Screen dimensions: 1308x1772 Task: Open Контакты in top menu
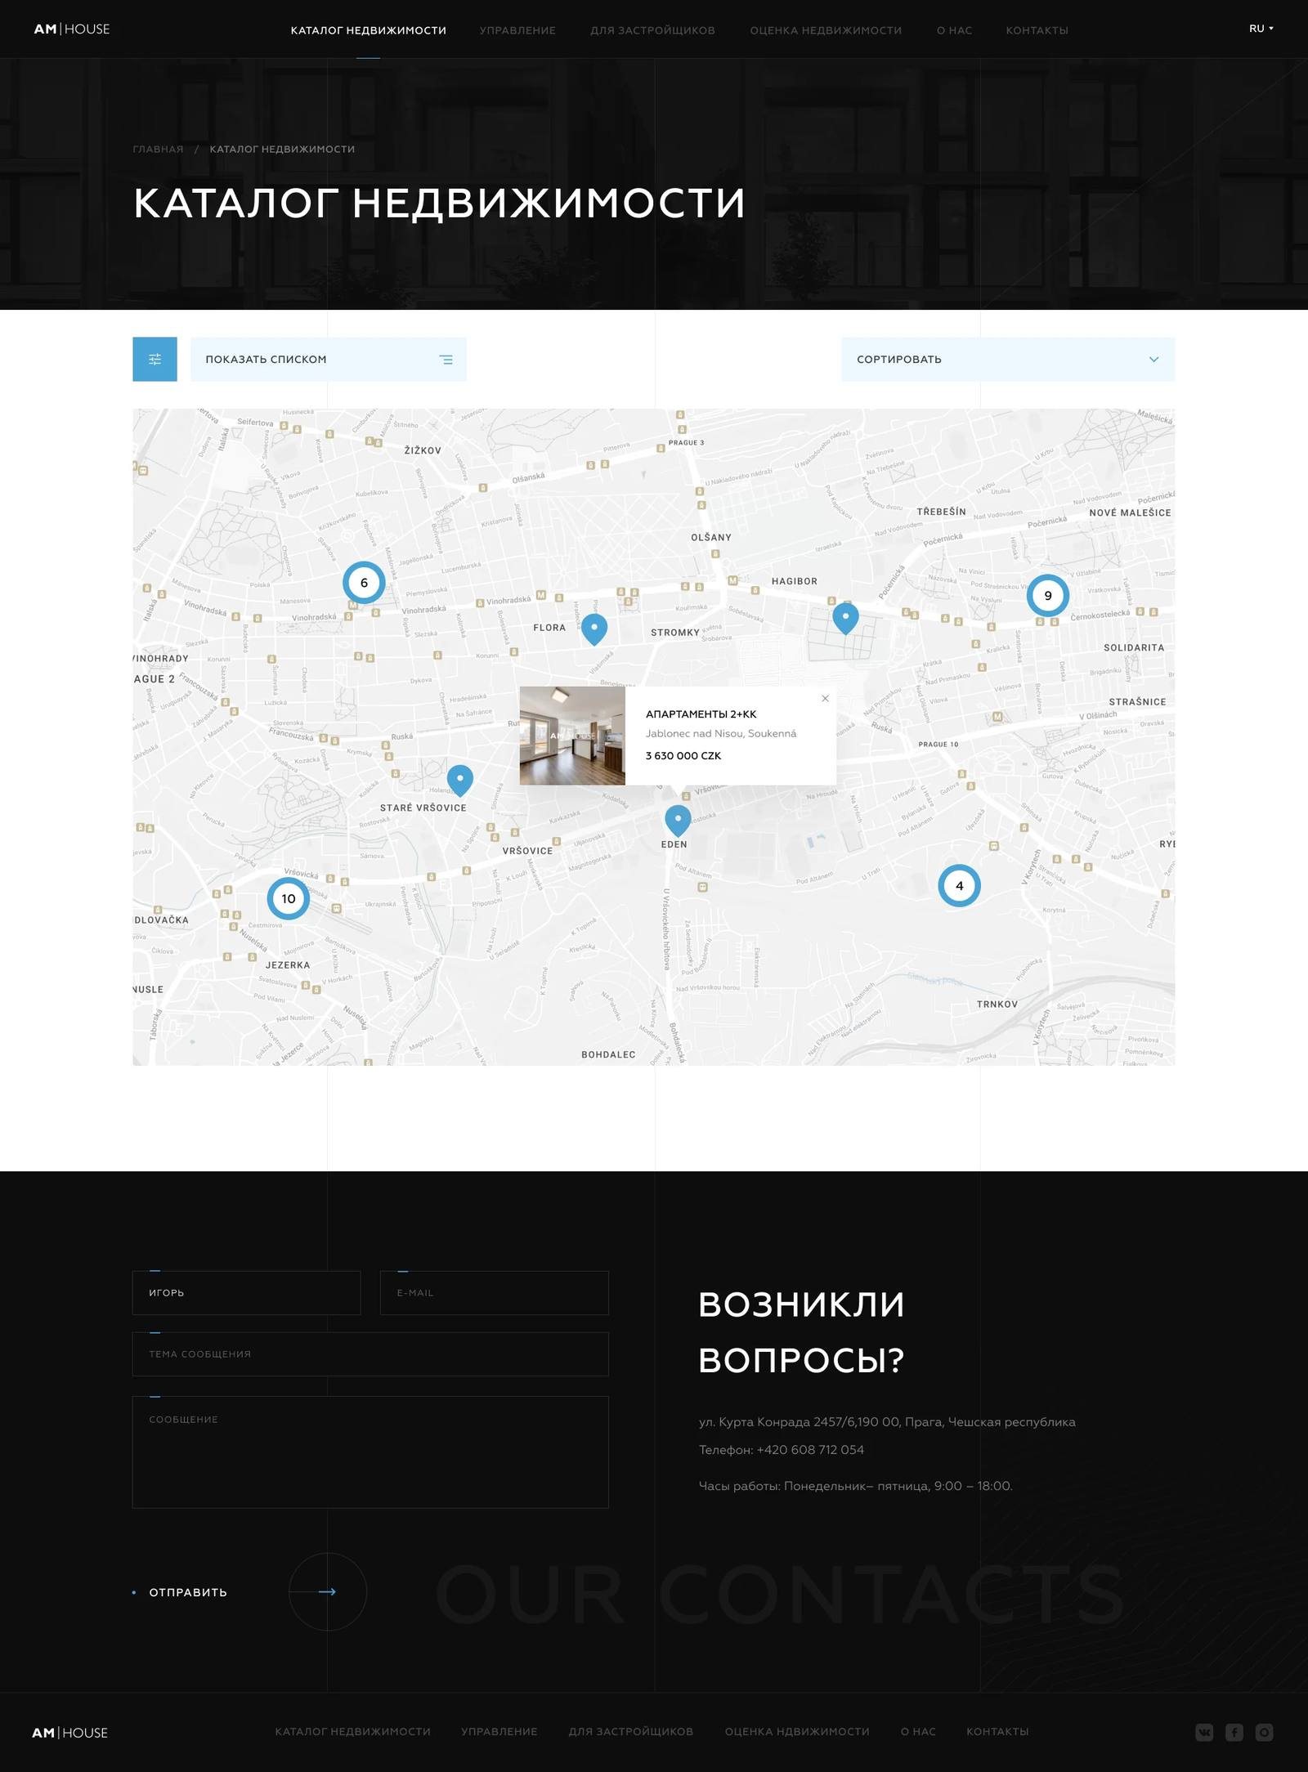point(1037,30)
